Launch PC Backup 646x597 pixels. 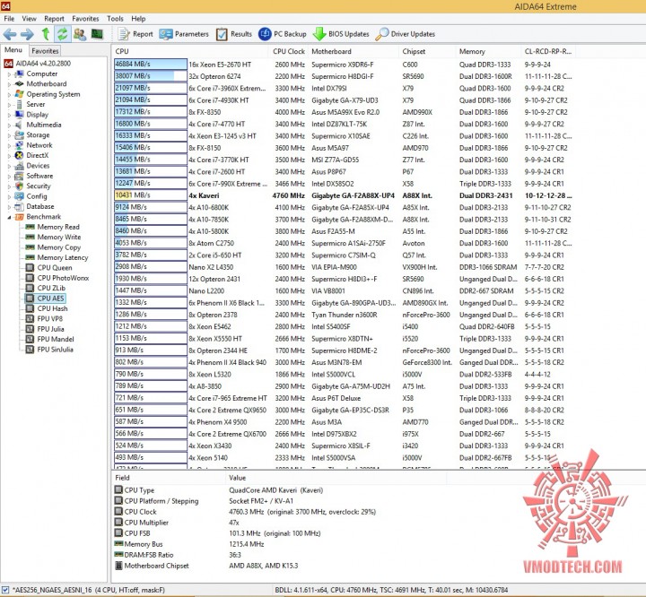point(283,34)
